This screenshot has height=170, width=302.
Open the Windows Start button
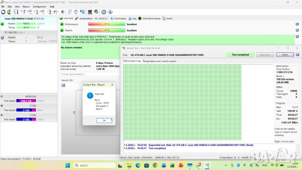tap(67, 165)
